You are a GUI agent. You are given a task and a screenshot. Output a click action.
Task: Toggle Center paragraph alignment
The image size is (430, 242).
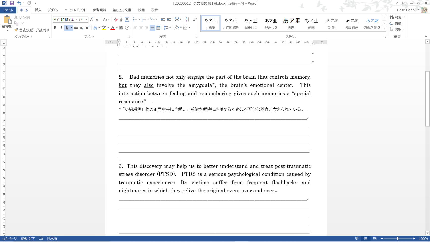[x=141, y=28]
